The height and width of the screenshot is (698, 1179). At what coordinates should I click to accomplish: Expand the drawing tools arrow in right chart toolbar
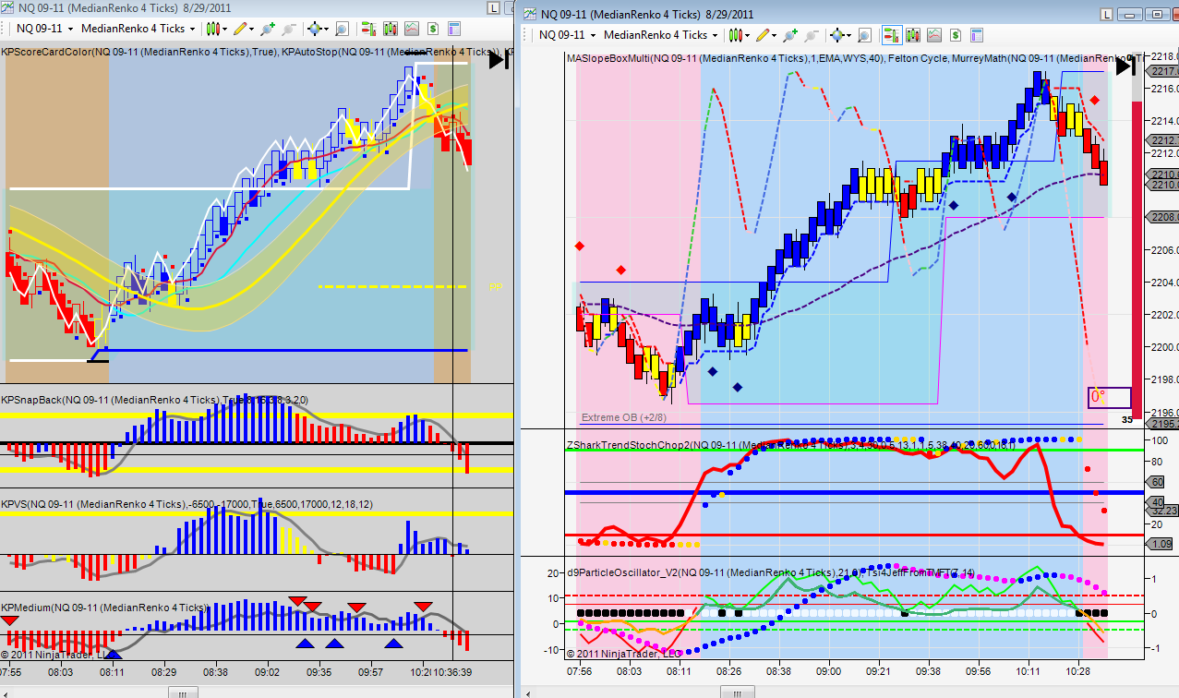775,36
